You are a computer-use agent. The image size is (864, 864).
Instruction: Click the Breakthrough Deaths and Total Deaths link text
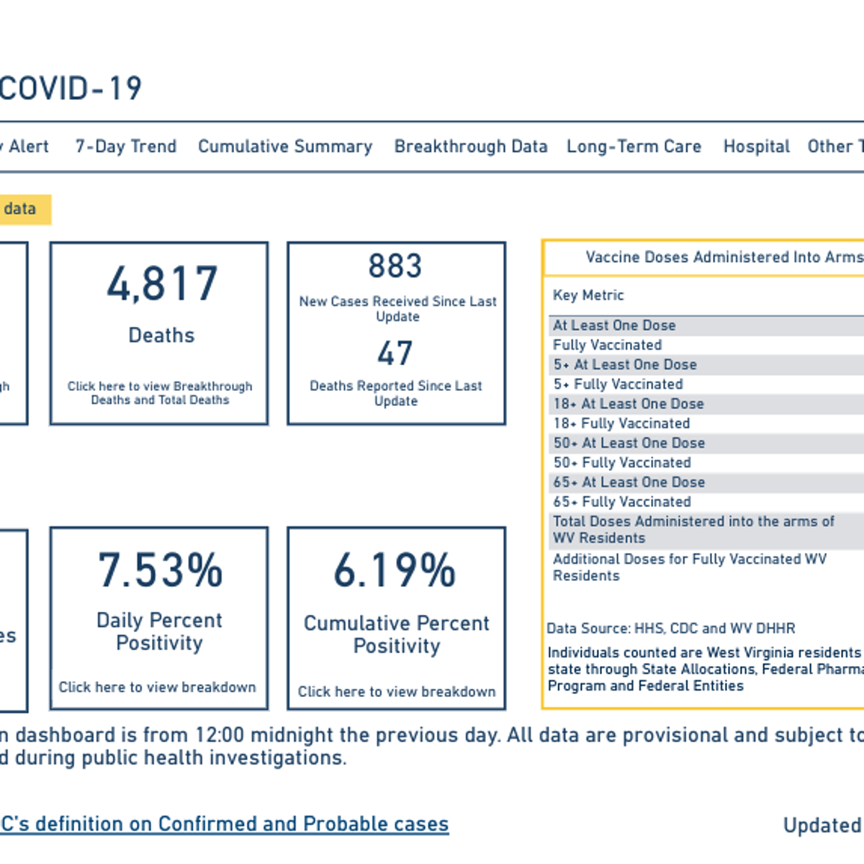(x=160, y=393)
